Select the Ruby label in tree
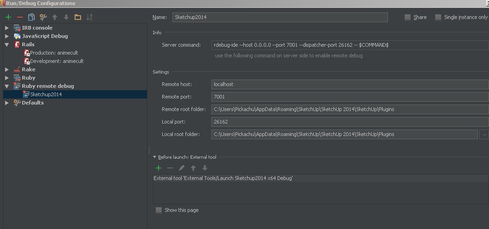 [28, 78]
